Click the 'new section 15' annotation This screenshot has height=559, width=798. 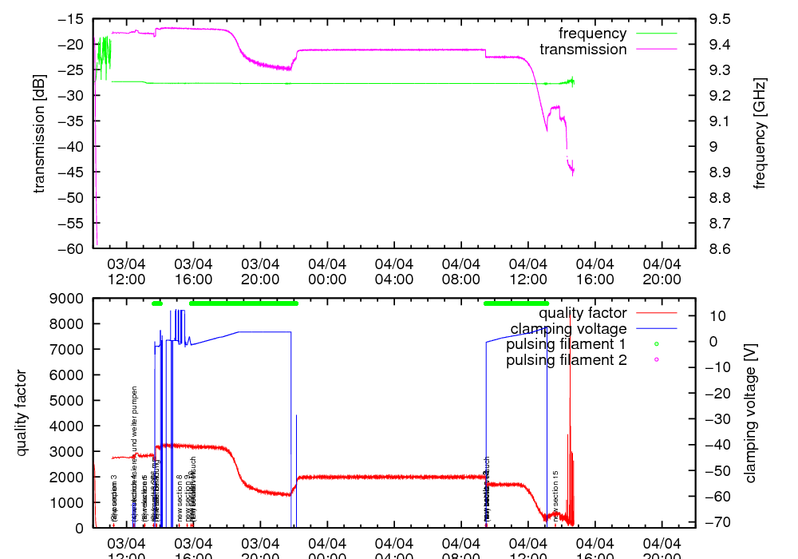[555, 496]
